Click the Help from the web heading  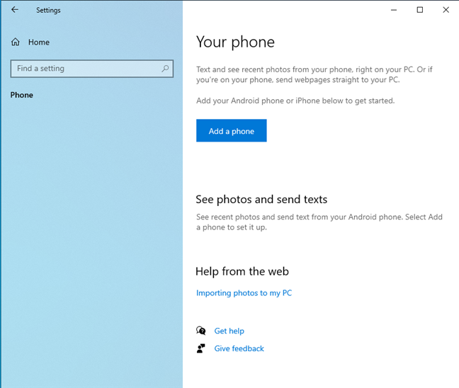(x=242, y=271)
